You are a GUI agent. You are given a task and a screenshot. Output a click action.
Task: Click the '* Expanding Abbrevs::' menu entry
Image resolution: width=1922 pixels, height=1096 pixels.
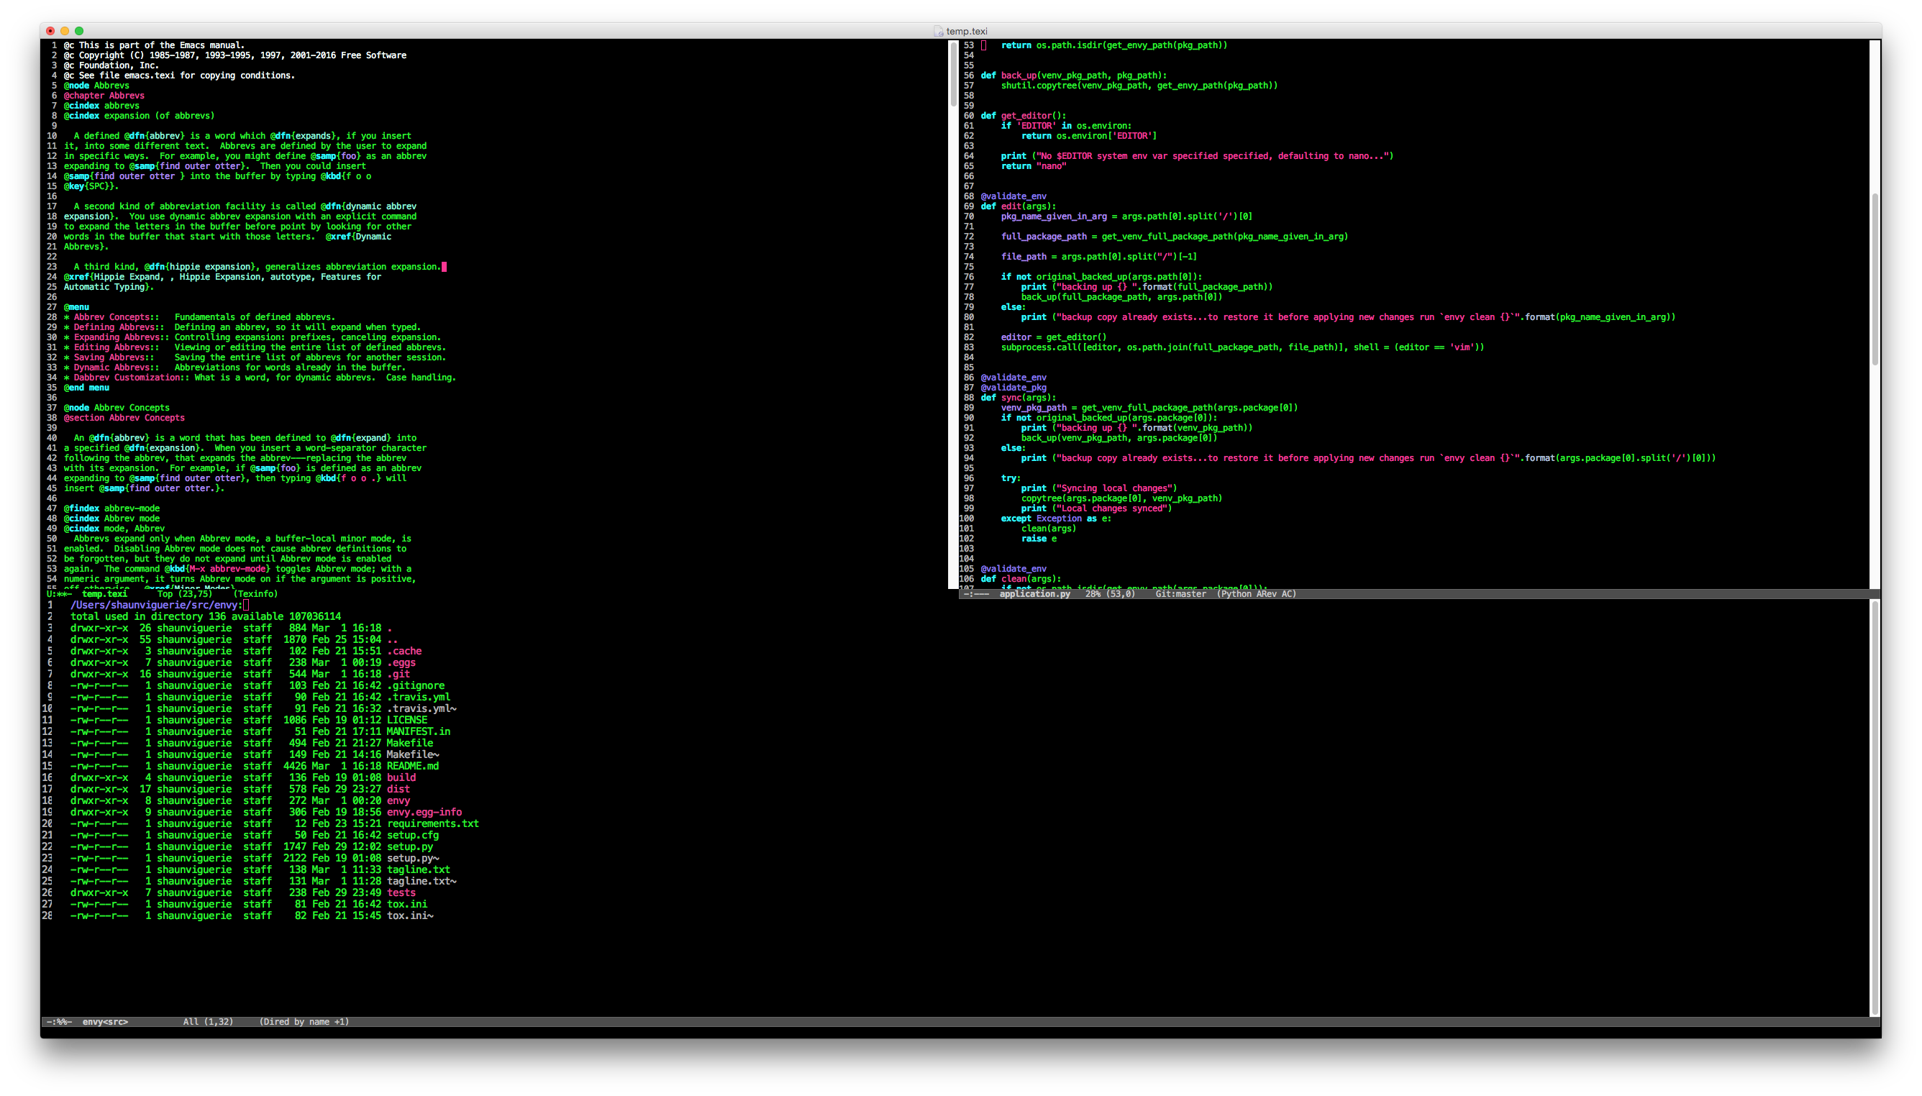(x=117, y=337)
